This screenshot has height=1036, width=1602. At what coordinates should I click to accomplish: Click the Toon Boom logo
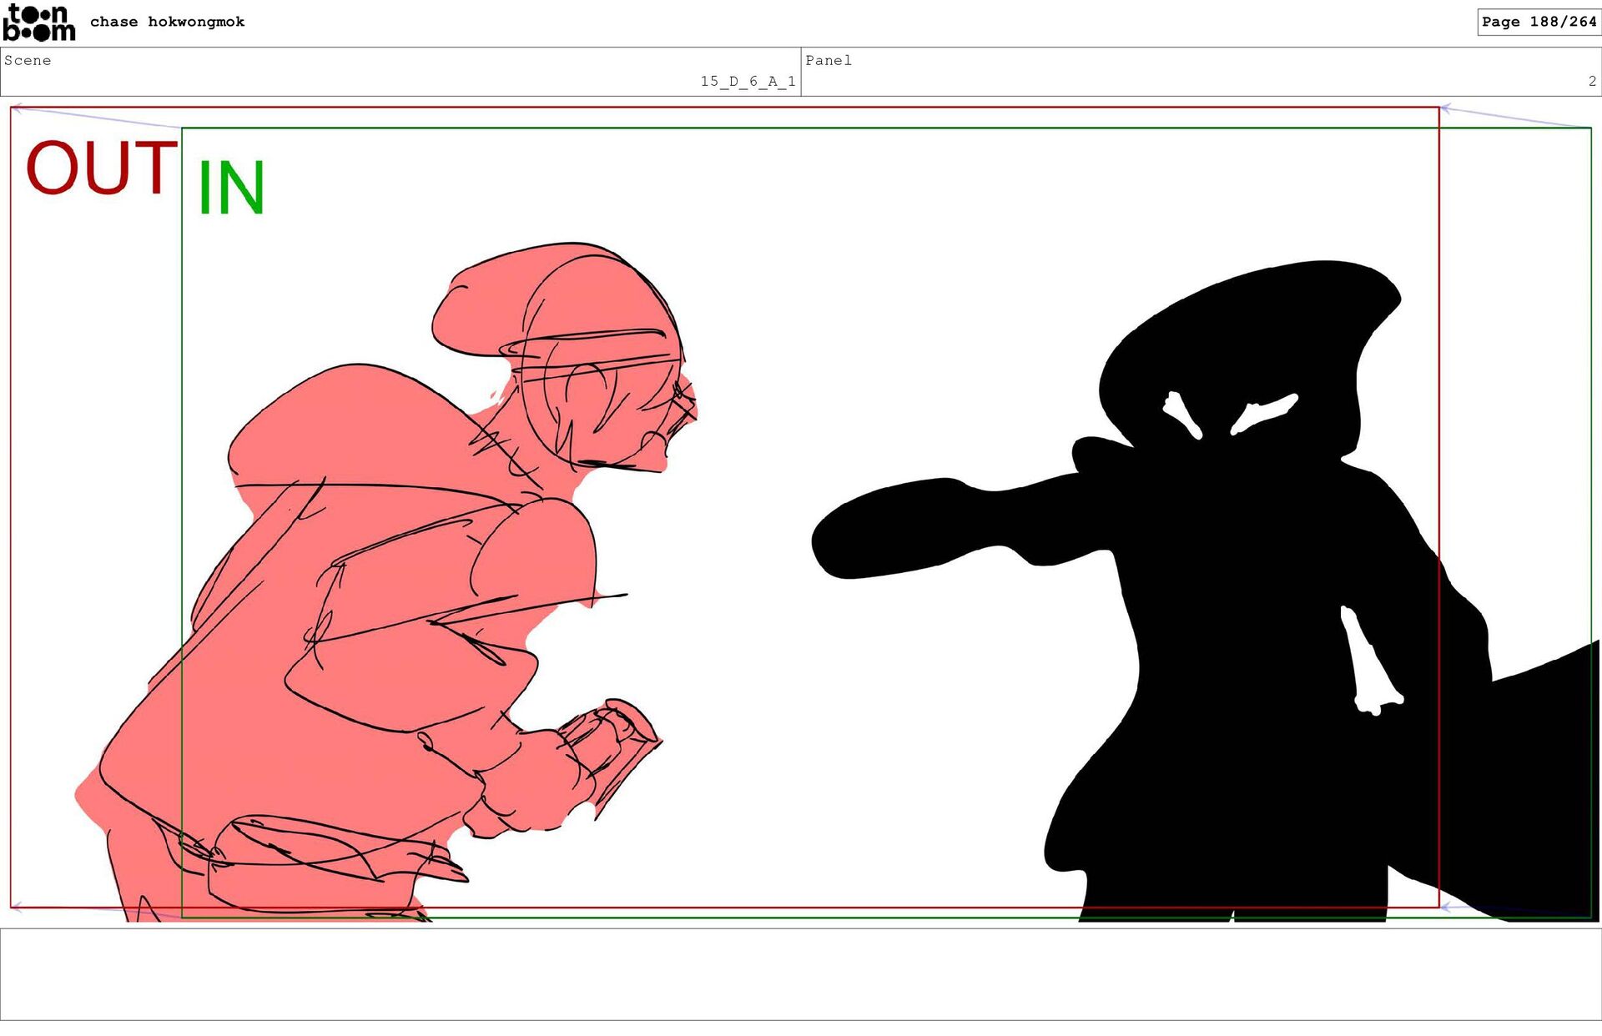tap(38, 23)
